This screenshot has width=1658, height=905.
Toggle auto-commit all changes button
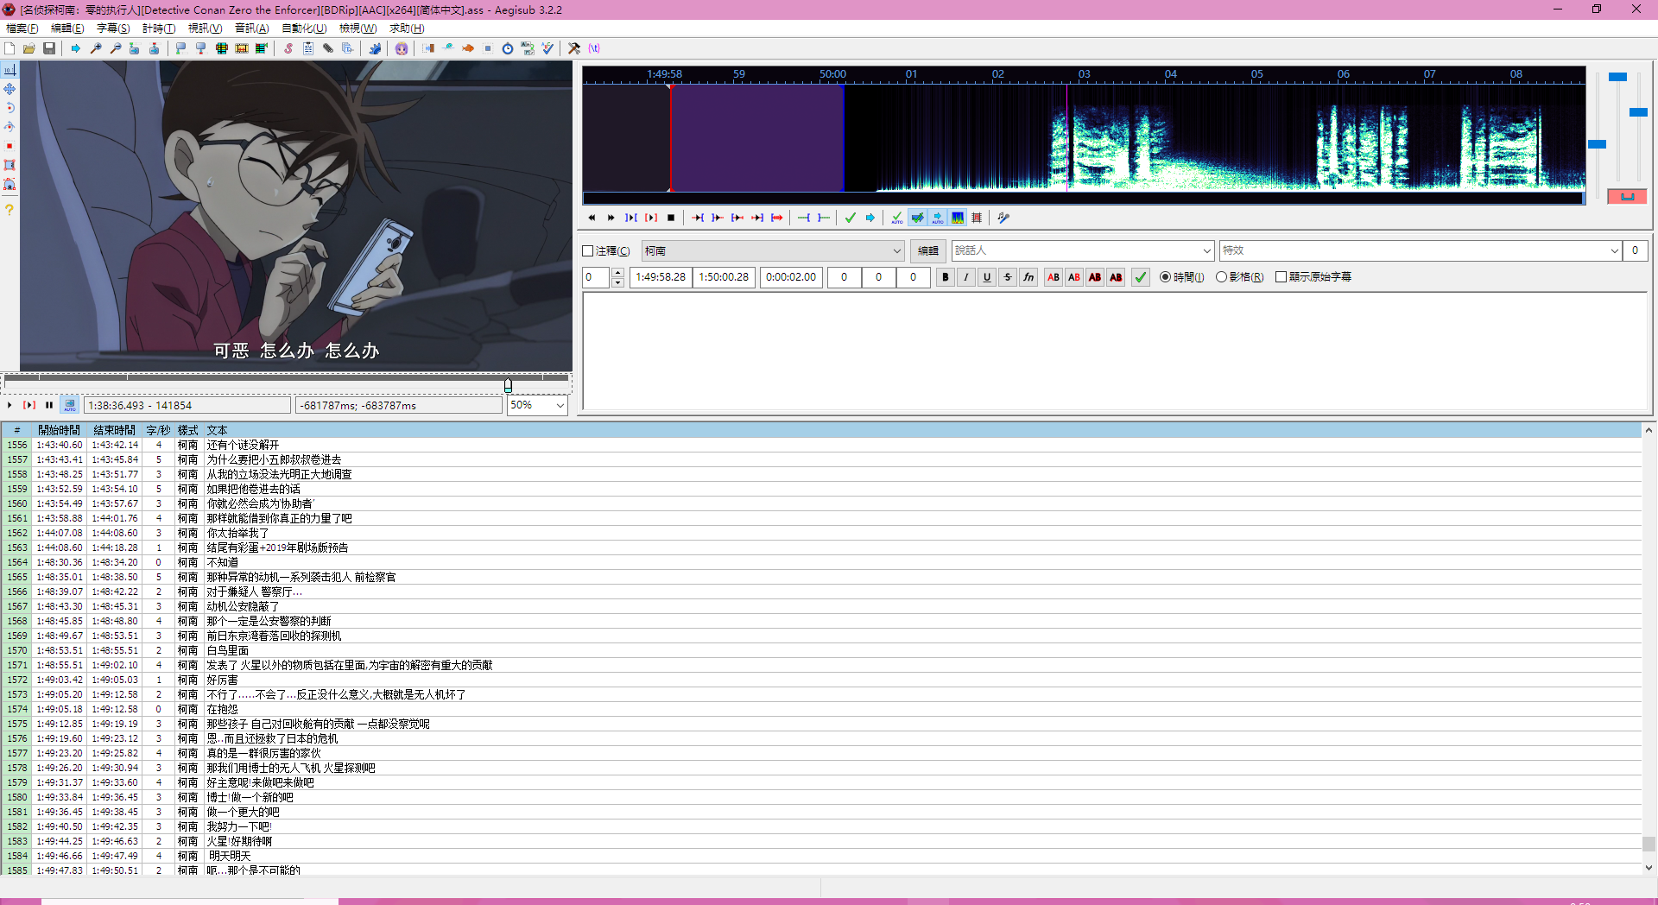[x=896, y=218]
